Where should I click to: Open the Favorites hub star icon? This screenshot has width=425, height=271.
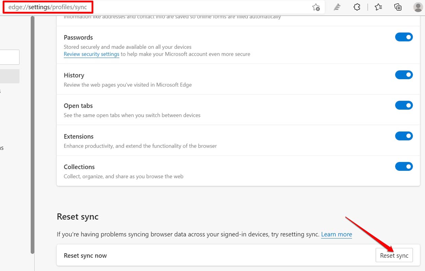click(x=378, y=7)
